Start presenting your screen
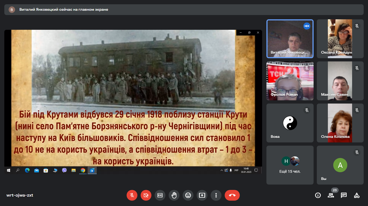368x206 pixels. coord(202,195)
